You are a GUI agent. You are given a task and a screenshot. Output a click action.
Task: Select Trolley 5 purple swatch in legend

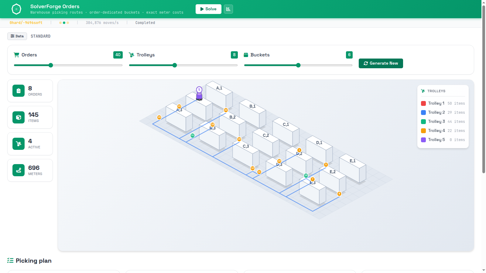point(423,140)
